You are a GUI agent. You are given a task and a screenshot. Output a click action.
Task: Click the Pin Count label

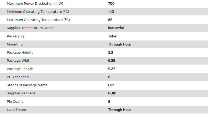click(x=15, y=102)
